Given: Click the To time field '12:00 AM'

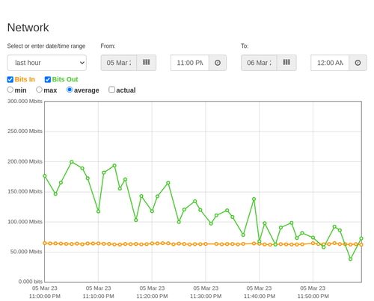Looking at the screenshot, I should [330, 63].
